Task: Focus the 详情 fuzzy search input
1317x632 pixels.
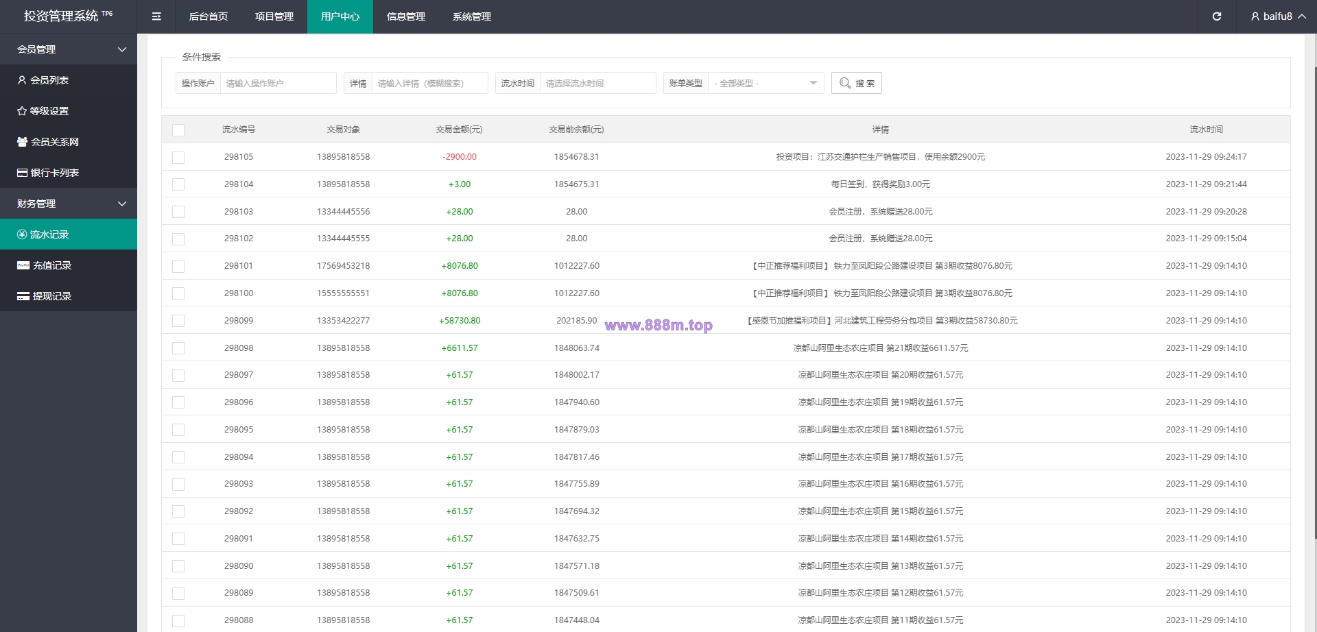Action: tap(429, 83)
